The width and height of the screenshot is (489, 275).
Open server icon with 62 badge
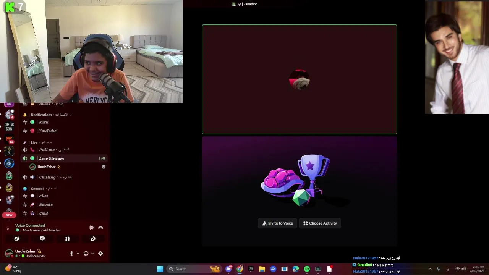pyautogui.click(x=9, y=140)
